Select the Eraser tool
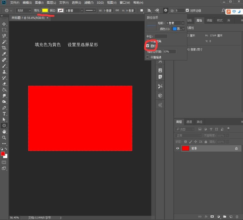The width and height of the screenshot is (243, 220). tap(4, 84)
